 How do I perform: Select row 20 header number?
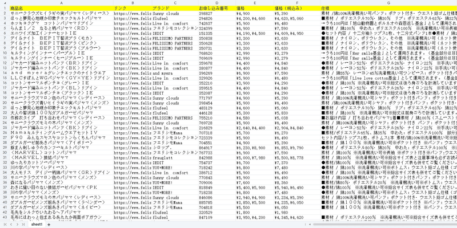coord(5,103)
